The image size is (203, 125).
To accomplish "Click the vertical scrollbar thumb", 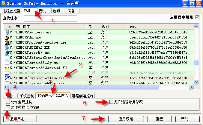I will (196, 63).
